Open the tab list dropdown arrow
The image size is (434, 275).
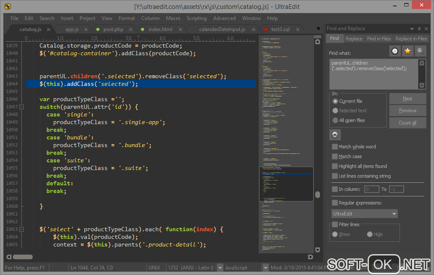click(318, 29)
